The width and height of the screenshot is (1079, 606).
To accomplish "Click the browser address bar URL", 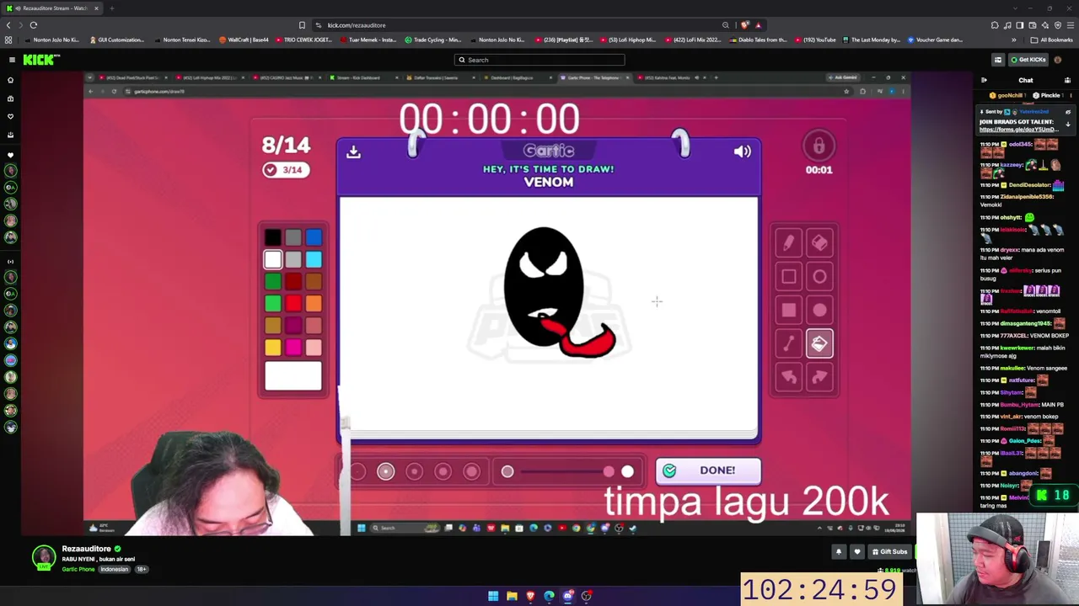I will [x=357, y=25].
